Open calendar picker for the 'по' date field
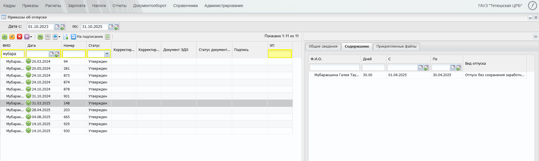 coord(111,27)
